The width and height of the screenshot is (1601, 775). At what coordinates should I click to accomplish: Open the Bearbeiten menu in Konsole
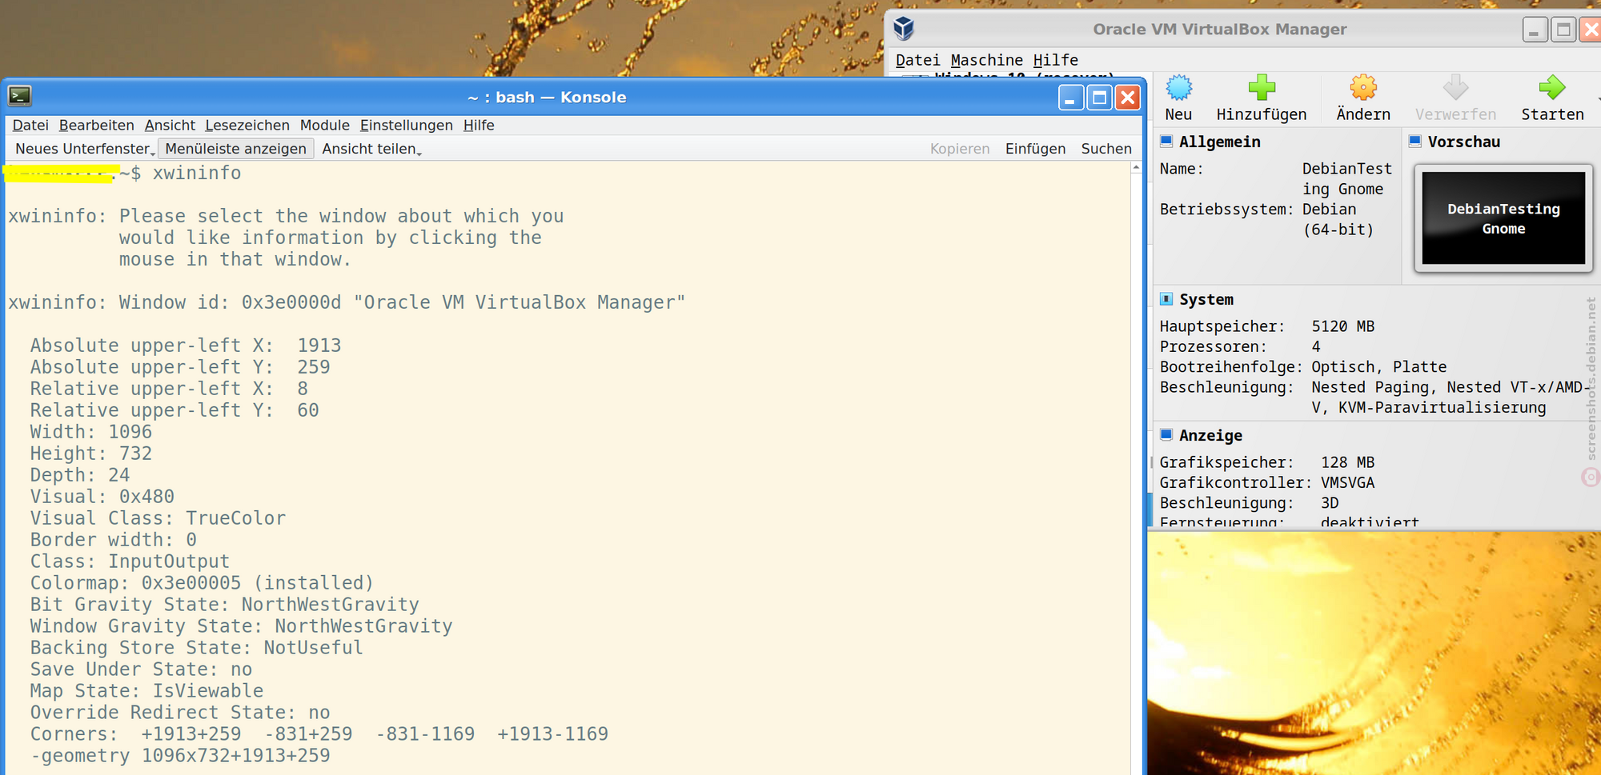97,126
